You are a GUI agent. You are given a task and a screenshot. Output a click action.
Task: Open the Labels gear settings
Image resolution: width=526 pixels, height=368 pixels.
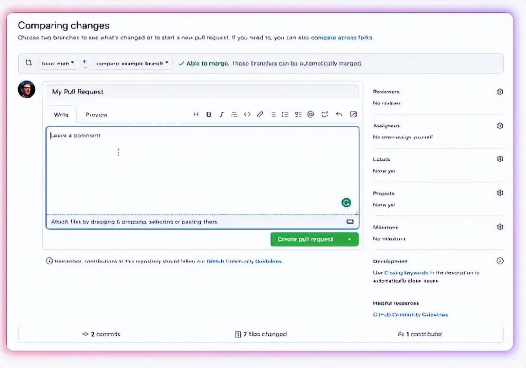[499, 159]
